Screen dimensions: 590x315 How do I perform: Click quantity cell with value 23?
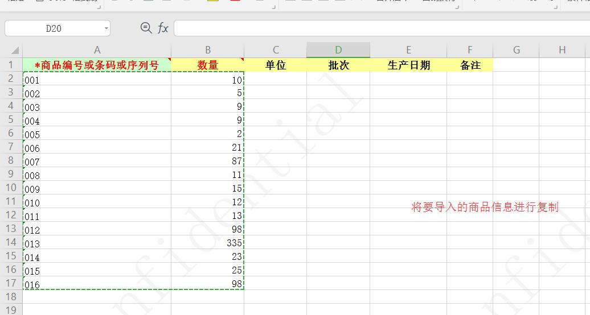click(x=208, y=256)
